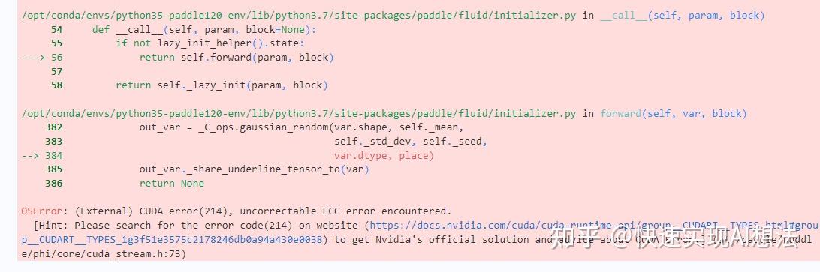Click line number 55
820x272 pixels.
pyautogui.click(x=56, y=43)
